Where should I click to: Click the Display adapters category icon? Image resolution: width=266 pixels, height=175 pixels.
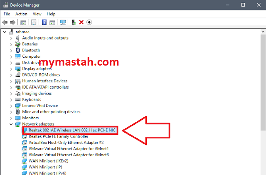17,69
